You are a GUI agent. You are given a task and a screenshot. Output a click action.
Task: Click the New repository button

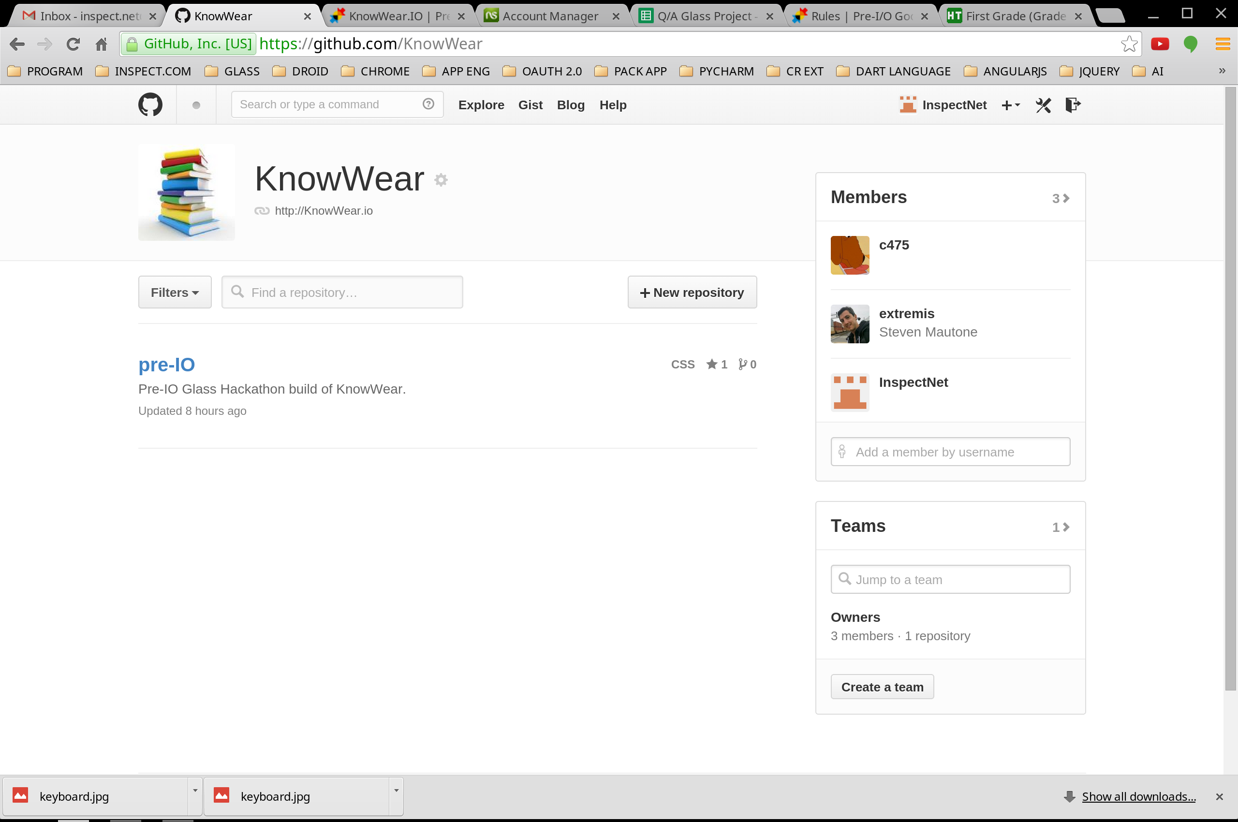tap(692, 293)
